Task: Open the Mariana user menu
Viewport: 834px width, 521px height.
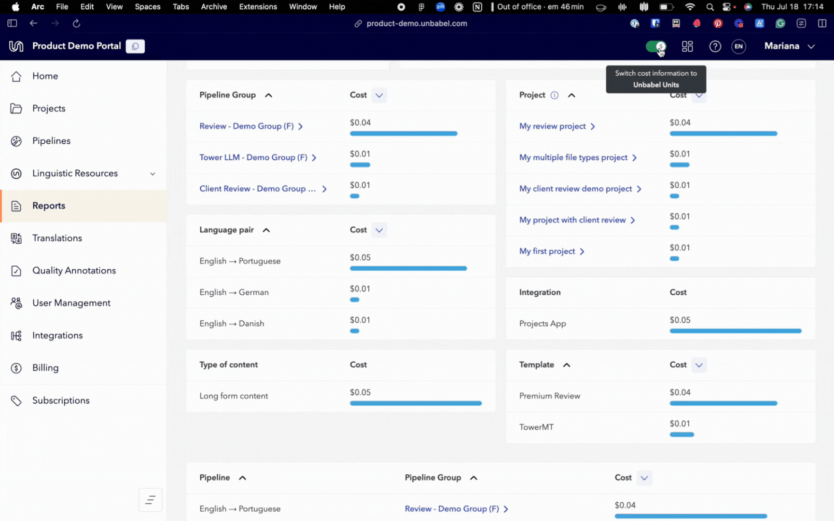Action: coord(790,46)
